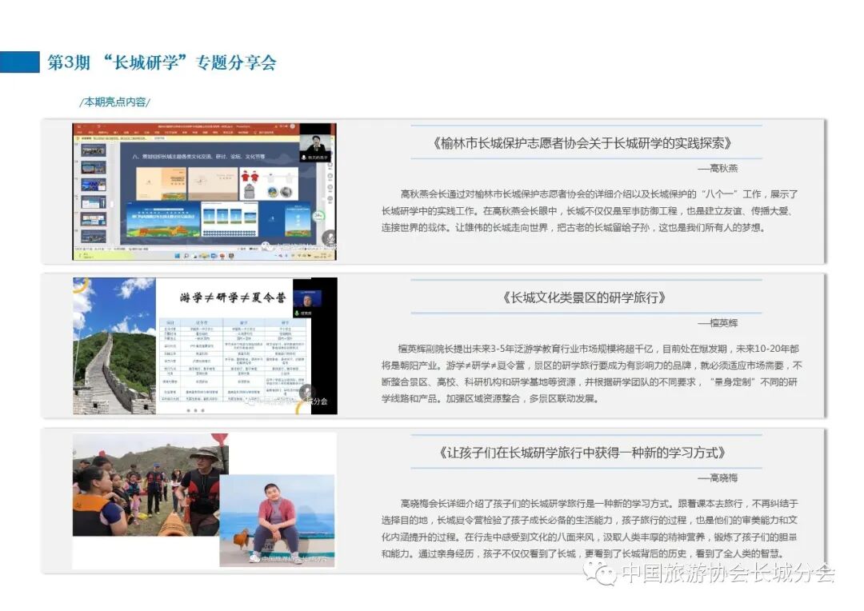Click the author name —檀英辉

718,323
